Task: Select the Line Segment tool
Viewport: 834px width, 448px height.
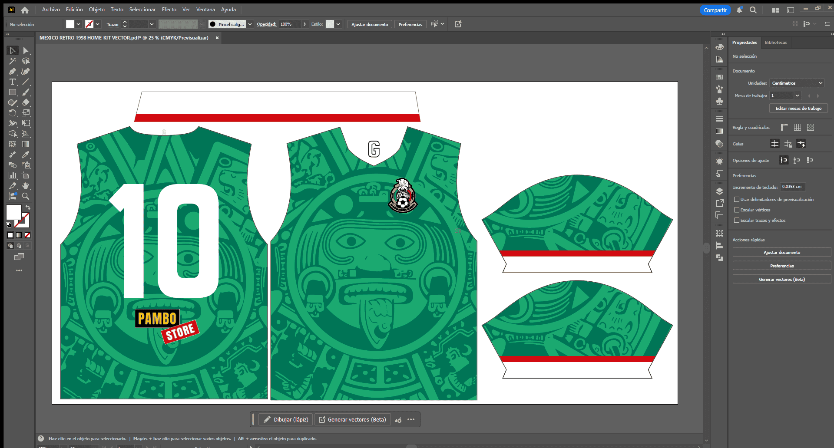Action: pos(26,82)
